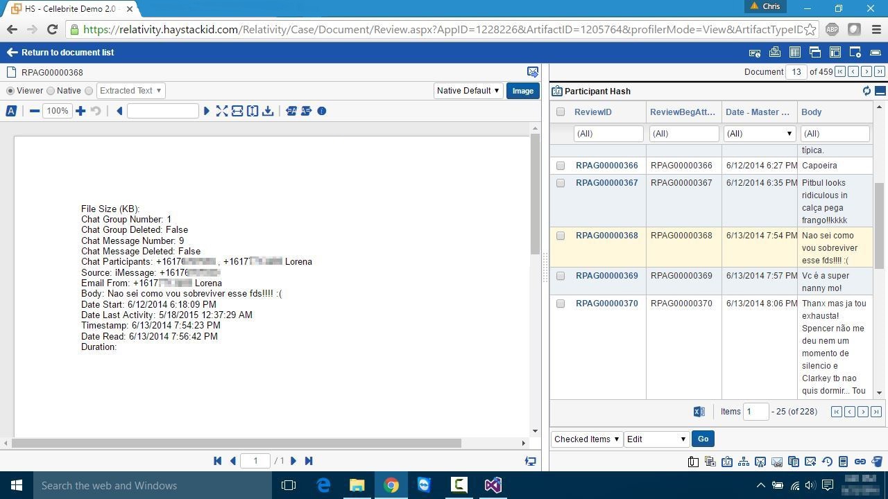Fit the document to the window
Image resolution: width=888 pixels, height=499 pixels.
[x=222, y=111]
